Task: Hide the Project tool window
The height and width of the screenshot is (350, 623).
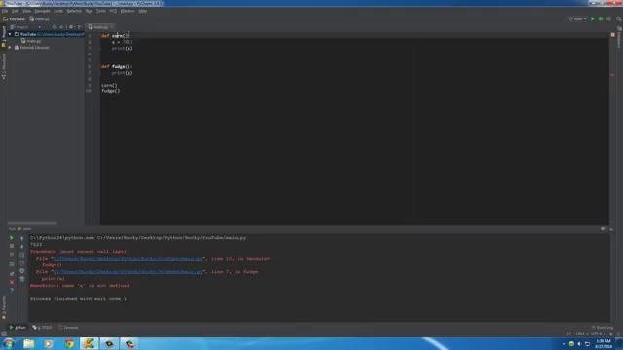Action: (x=79, y=27)
